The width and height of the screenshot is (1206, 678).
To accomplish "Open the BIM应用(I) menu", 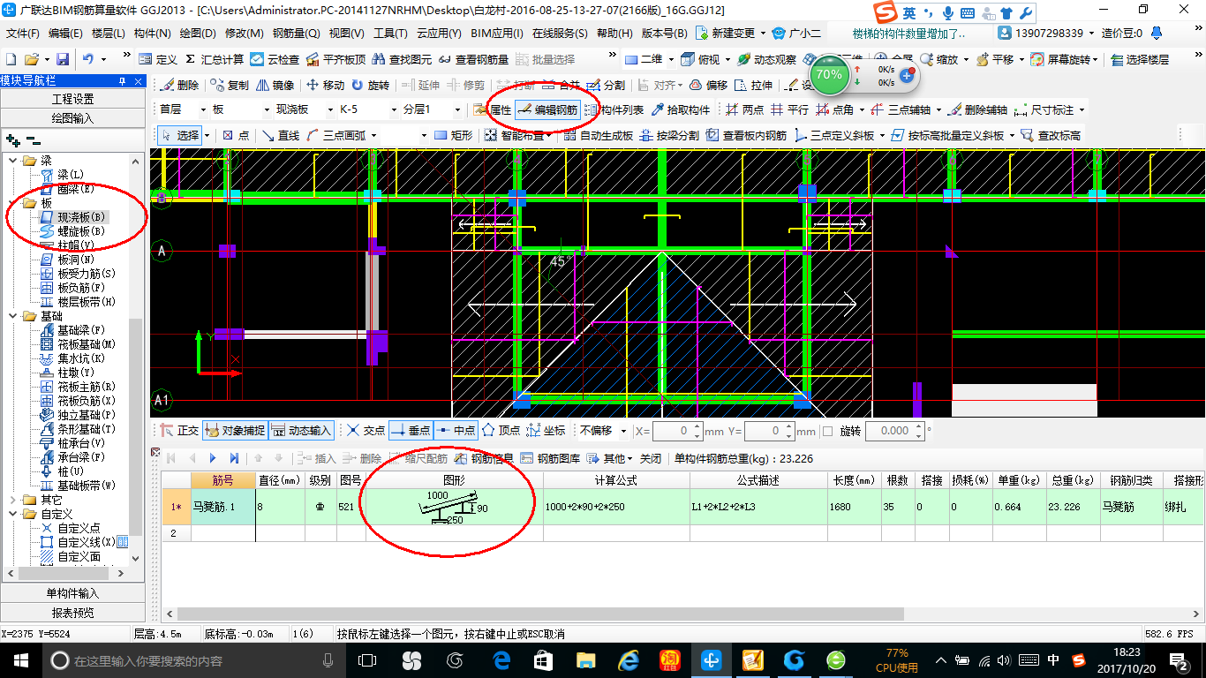I will (497, 34).
